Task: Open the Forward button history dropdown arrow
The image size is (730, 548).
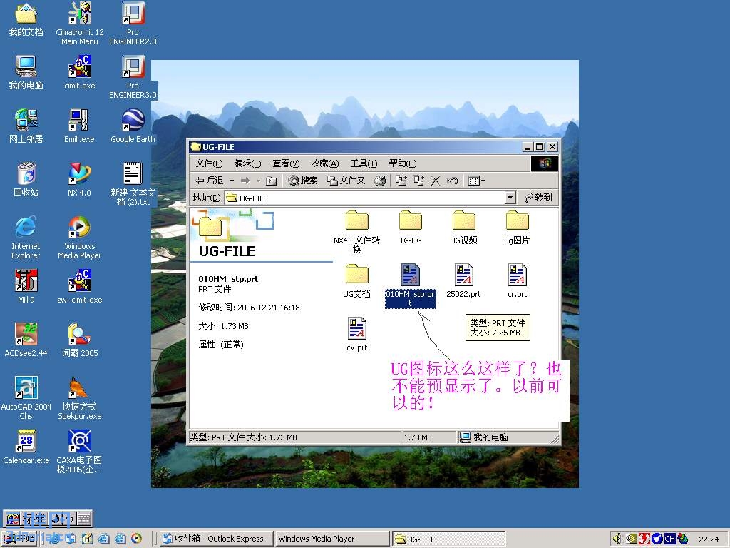Action: [x=258, y=181]
